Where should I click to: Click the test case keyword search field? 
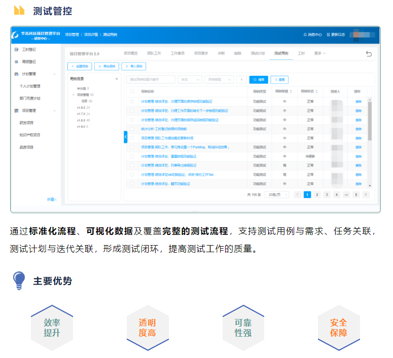[150, 79]
